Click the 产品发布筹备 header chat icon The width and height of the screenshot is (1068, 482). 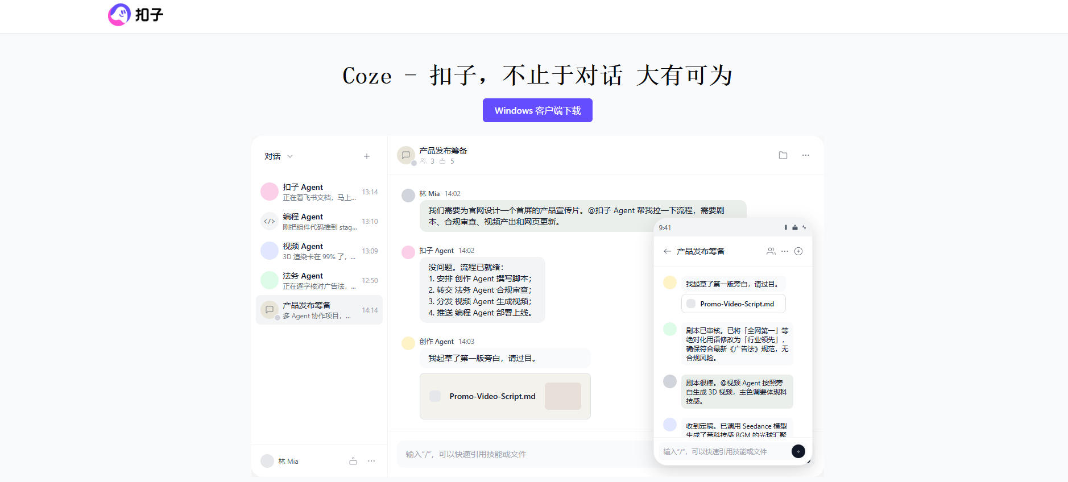[406, 155]
